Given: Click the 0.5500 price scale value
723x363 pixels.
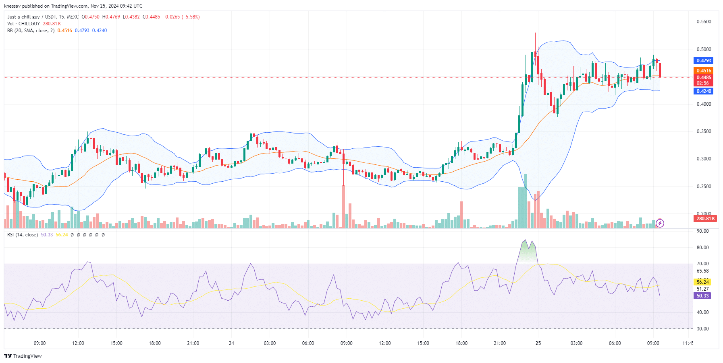Looking at the screenshot, I should [704, 22].
